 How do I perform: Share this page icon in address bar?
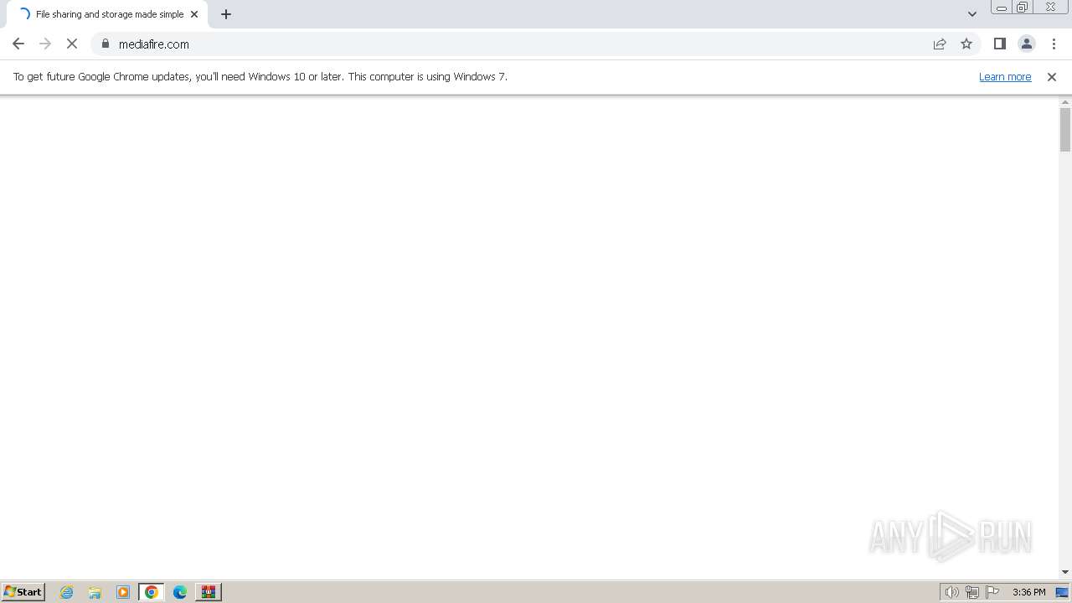click(940, 44)
